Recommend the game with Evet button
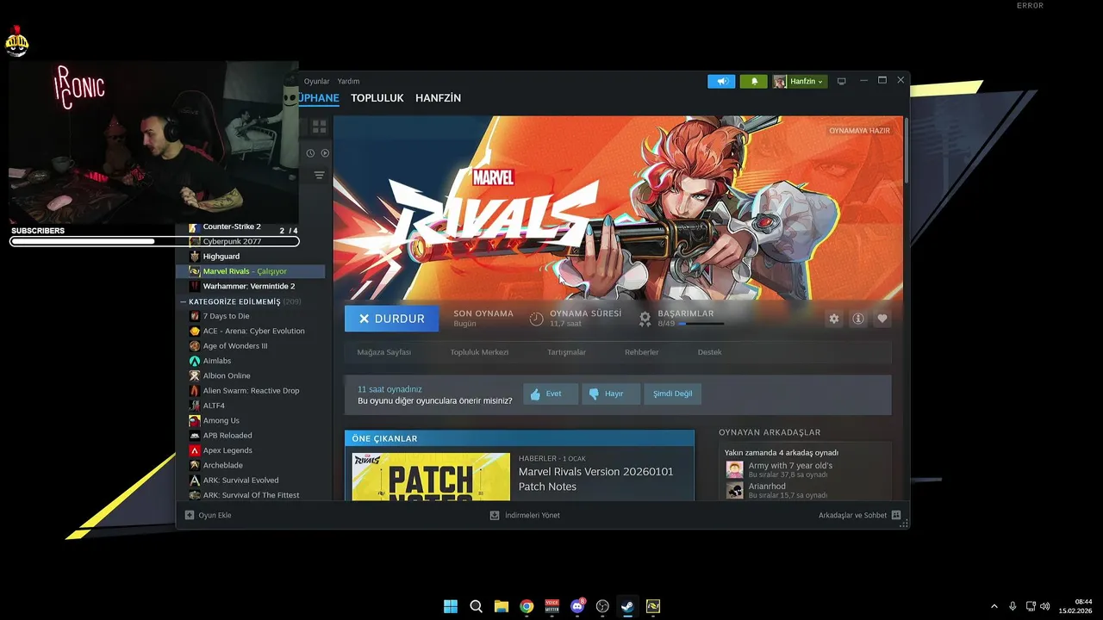Viewport: 1103px width, 620px height. pyautogui.click(x=551, y=394)
